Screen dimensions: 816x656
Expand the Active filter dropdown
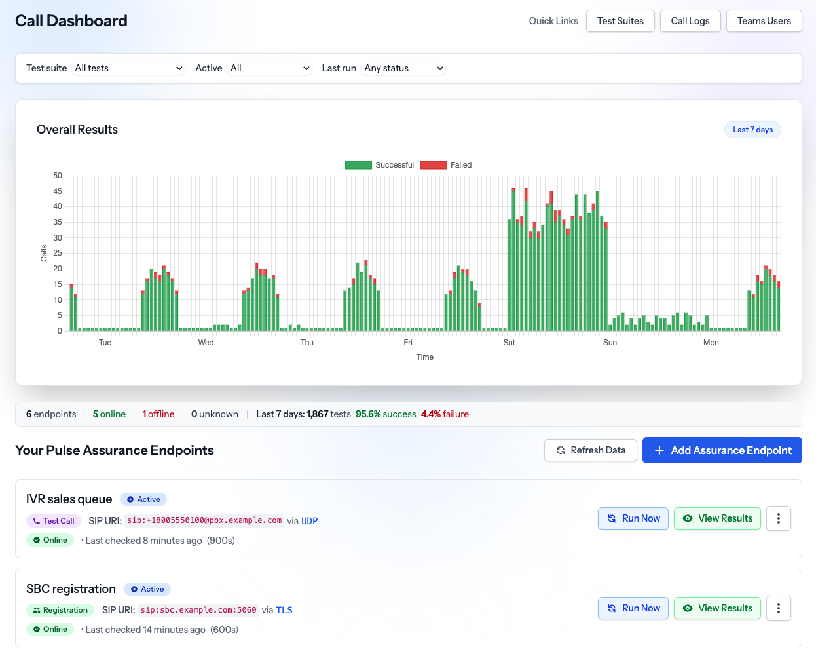pyautogui.click(x=270, y=68)
